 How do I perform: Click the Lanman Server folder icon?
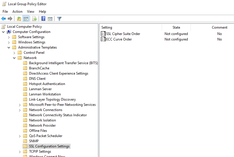pyautogui.click(x=25, y=89)
